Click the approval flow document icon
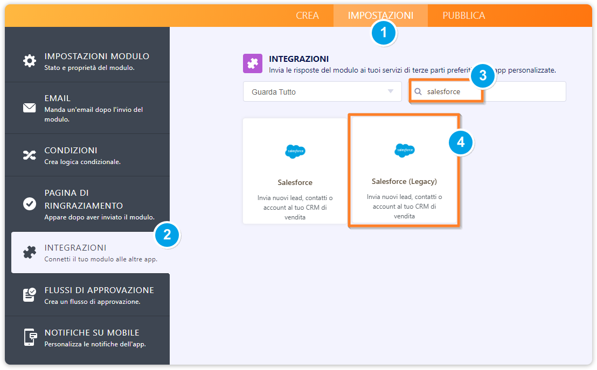597x370 pixels. pyautogui.click(x=29, y=295)
